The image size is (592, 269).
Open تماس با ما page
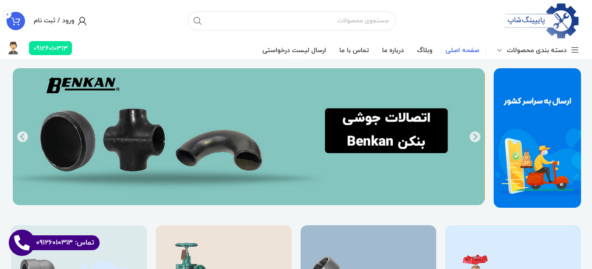[354, 50]
